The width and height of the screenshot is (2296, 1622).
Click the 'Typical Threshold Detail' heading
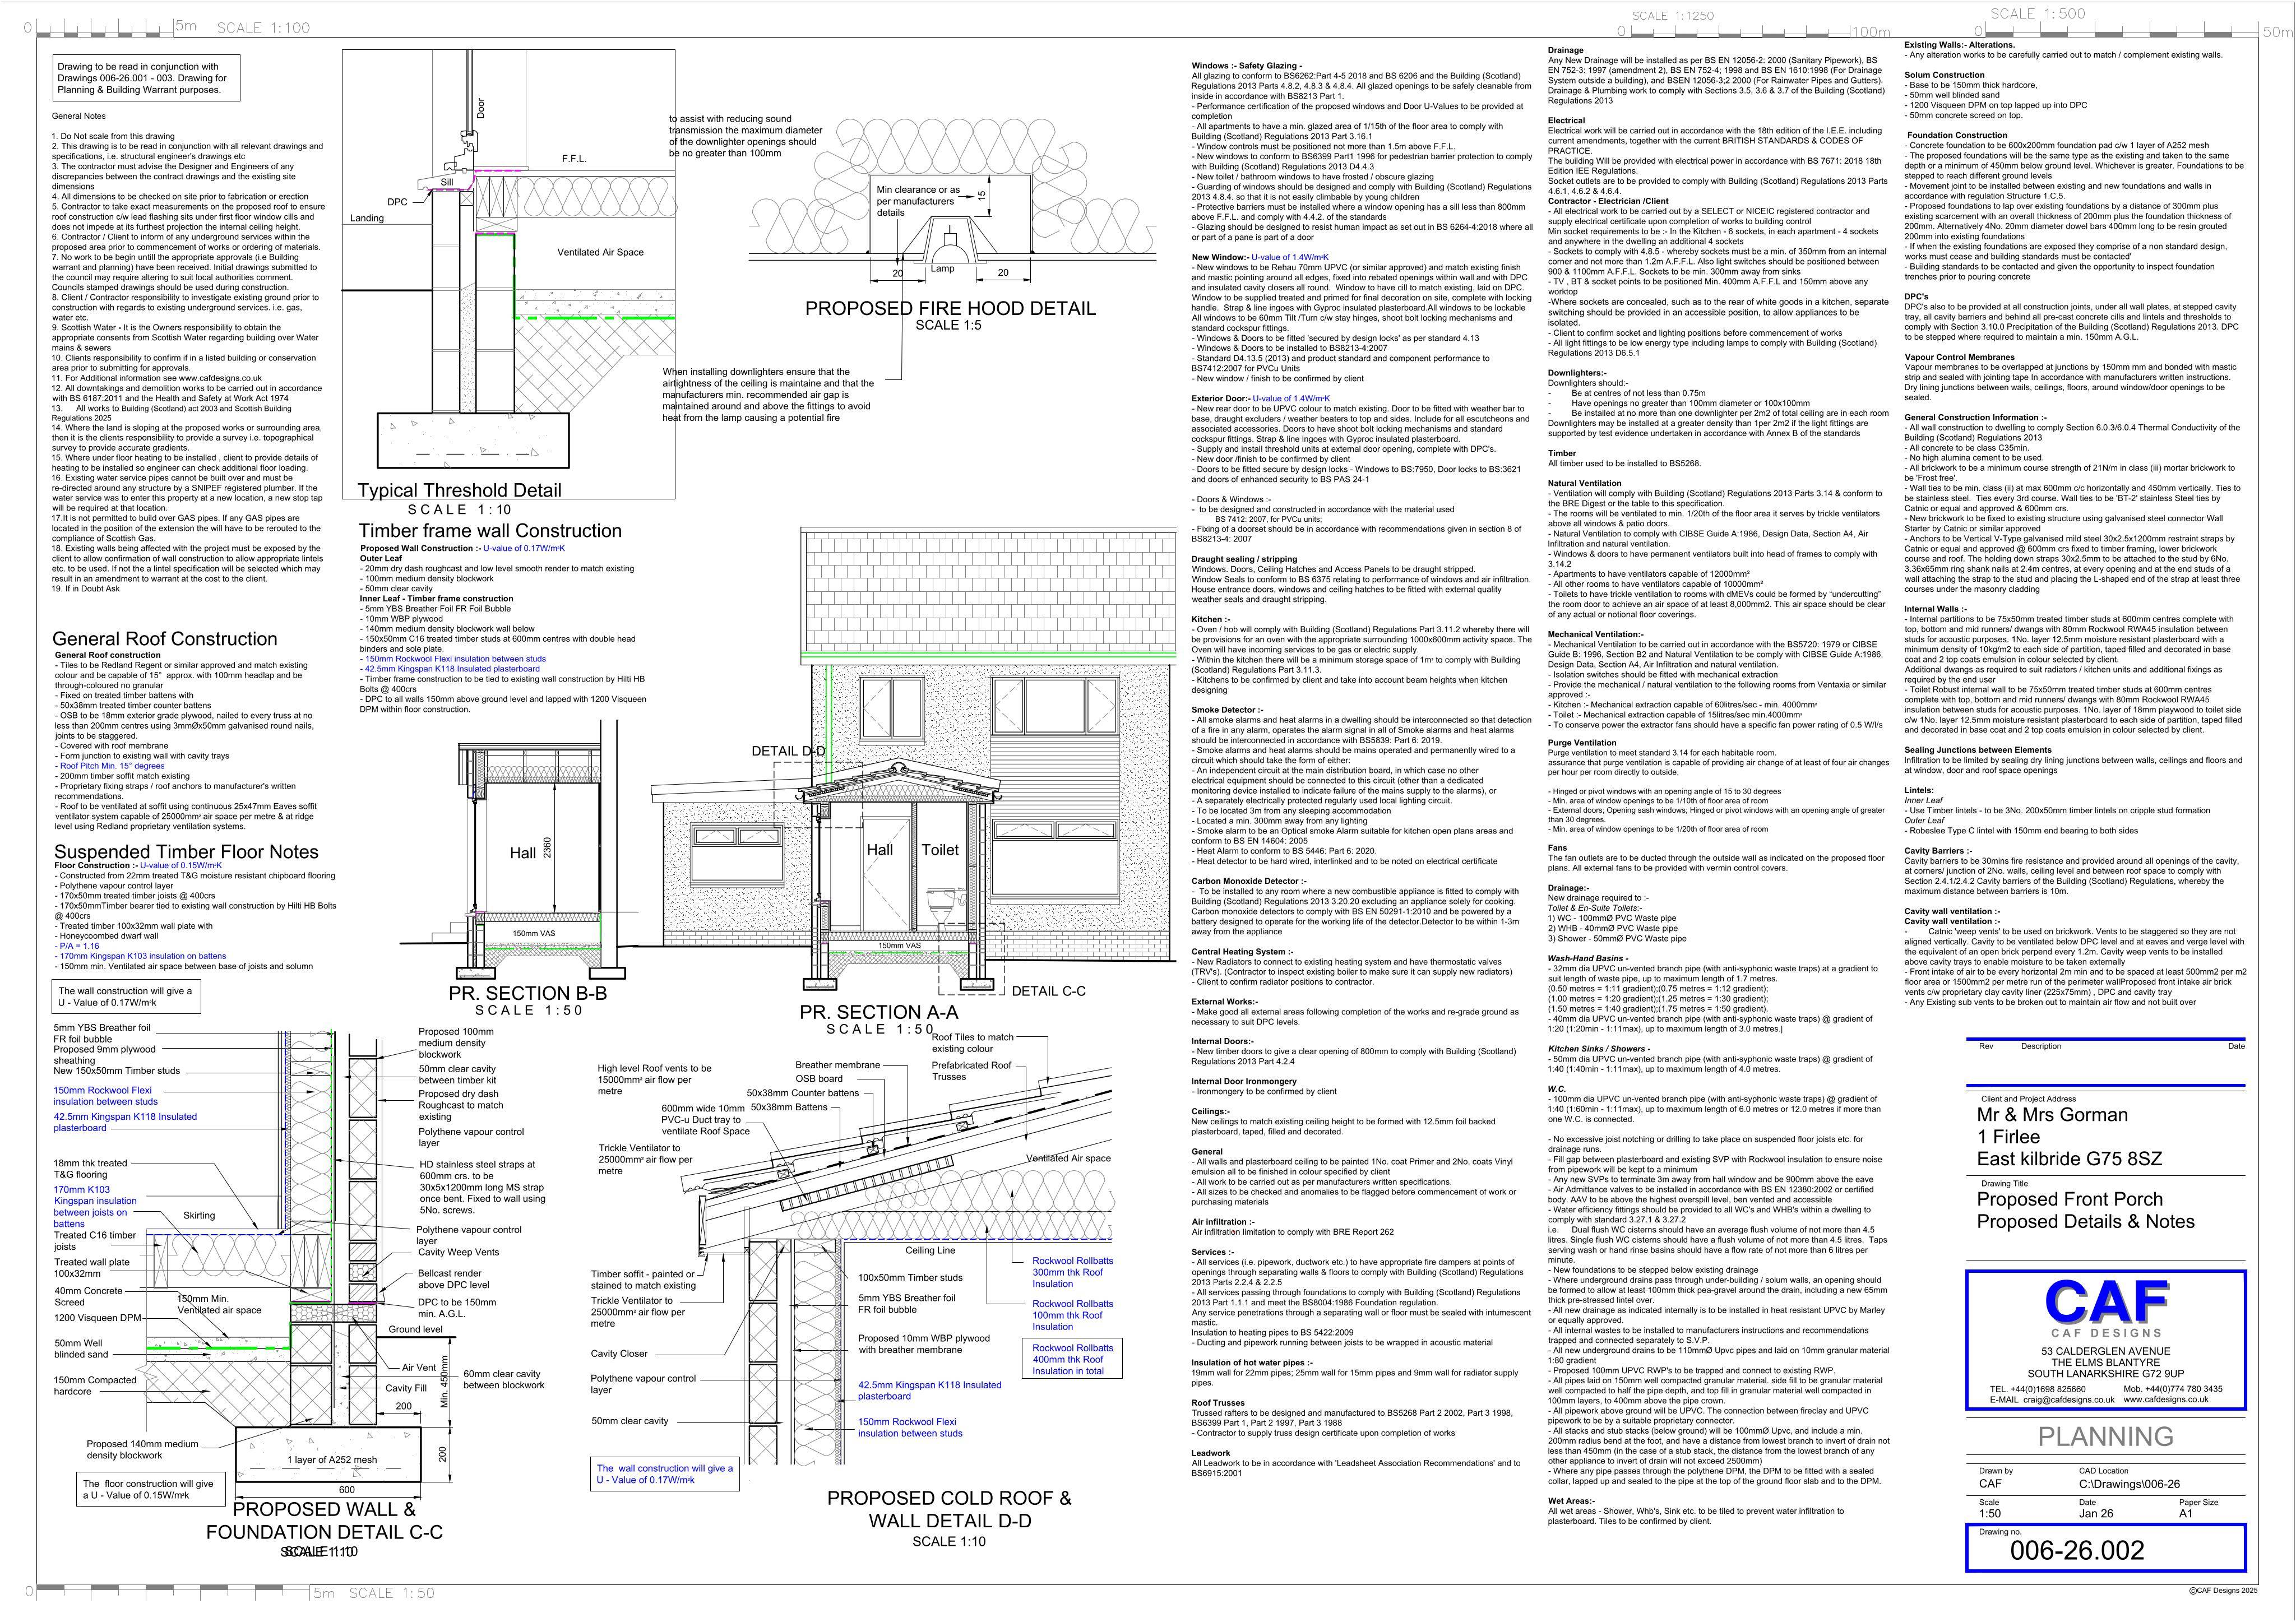(x=460, y=490)
